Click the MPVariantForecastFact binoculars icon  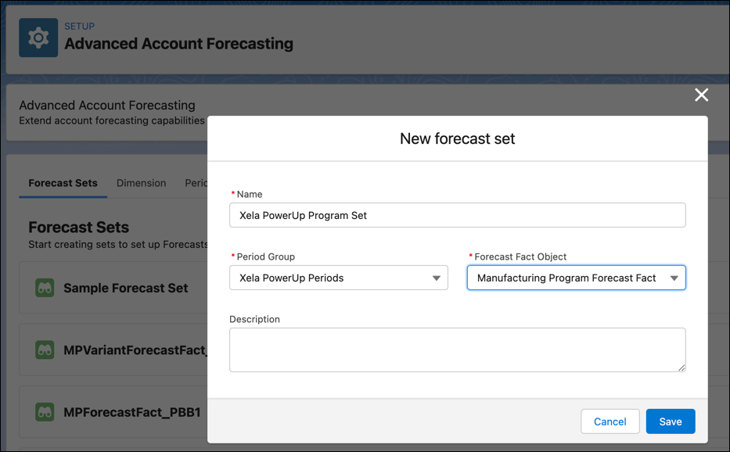point(45,350)
